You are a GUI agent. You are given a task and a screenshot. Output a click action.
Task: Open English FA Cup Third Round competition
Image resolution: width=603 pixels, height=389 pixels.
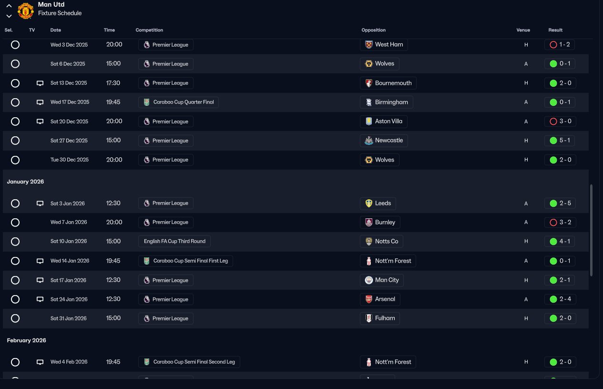click(174, 241)
